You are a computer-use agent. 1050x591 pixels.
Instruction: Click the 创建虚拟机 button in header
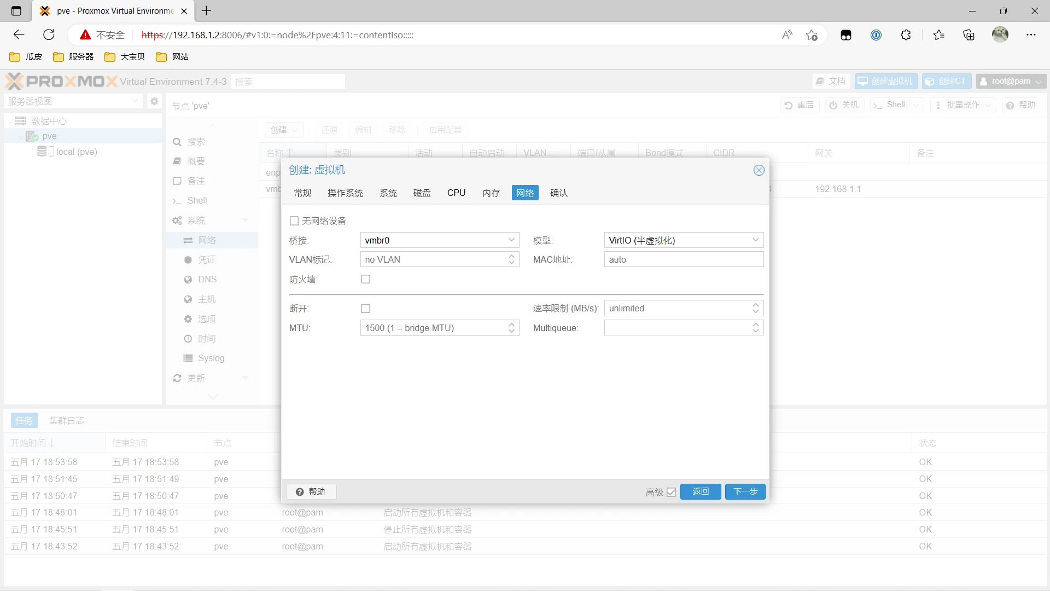(x=886, y=82)
